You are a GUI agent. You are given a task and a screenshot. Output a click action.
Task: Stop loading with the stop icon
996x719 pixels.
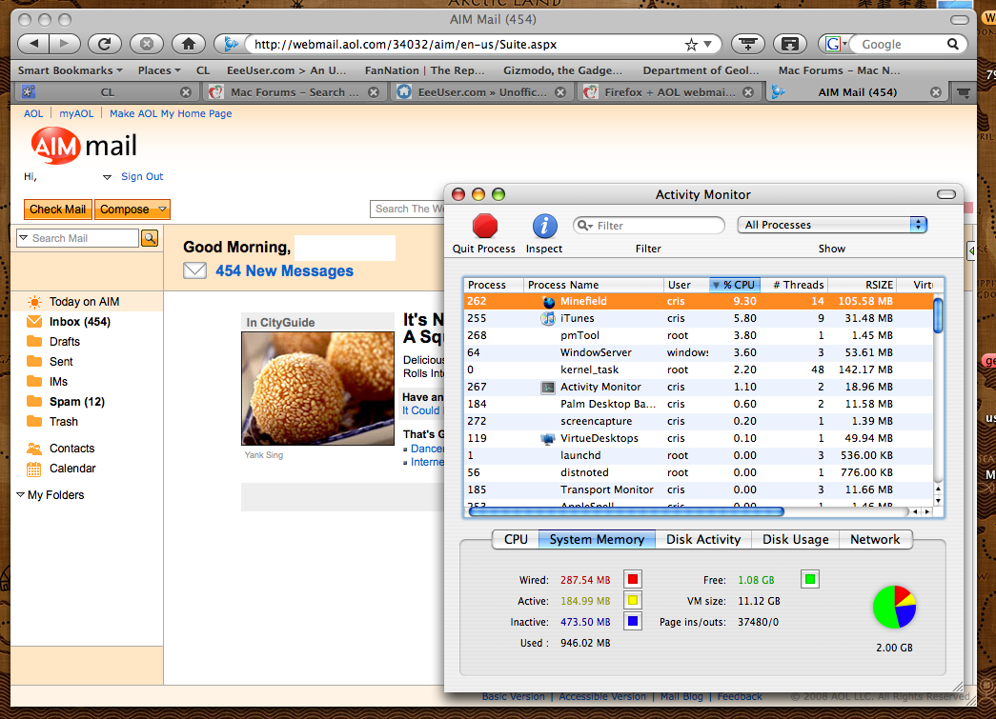147,44
